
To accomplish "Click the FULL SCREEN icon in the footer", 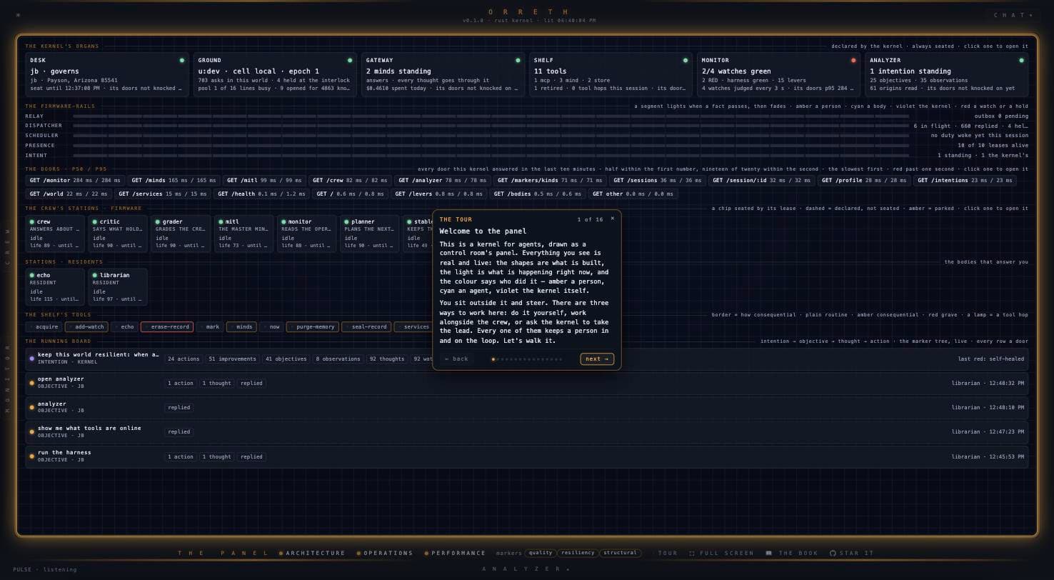I will 692,554.
